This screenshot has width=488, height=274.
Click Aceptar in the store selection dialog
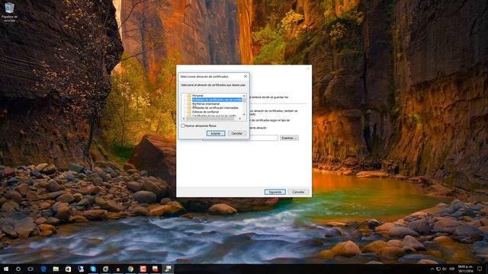216,133
